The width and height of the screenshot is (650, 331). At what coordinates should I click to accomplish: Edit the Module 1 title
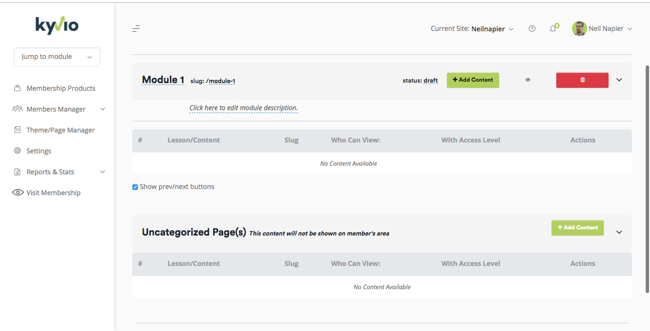(163, 80)
